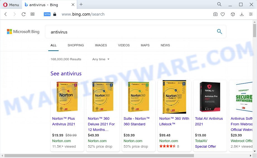This screenshot has height=158, width=257.
Task: Click the horizontal scrollbar left arrow
Action: (2, 155)
